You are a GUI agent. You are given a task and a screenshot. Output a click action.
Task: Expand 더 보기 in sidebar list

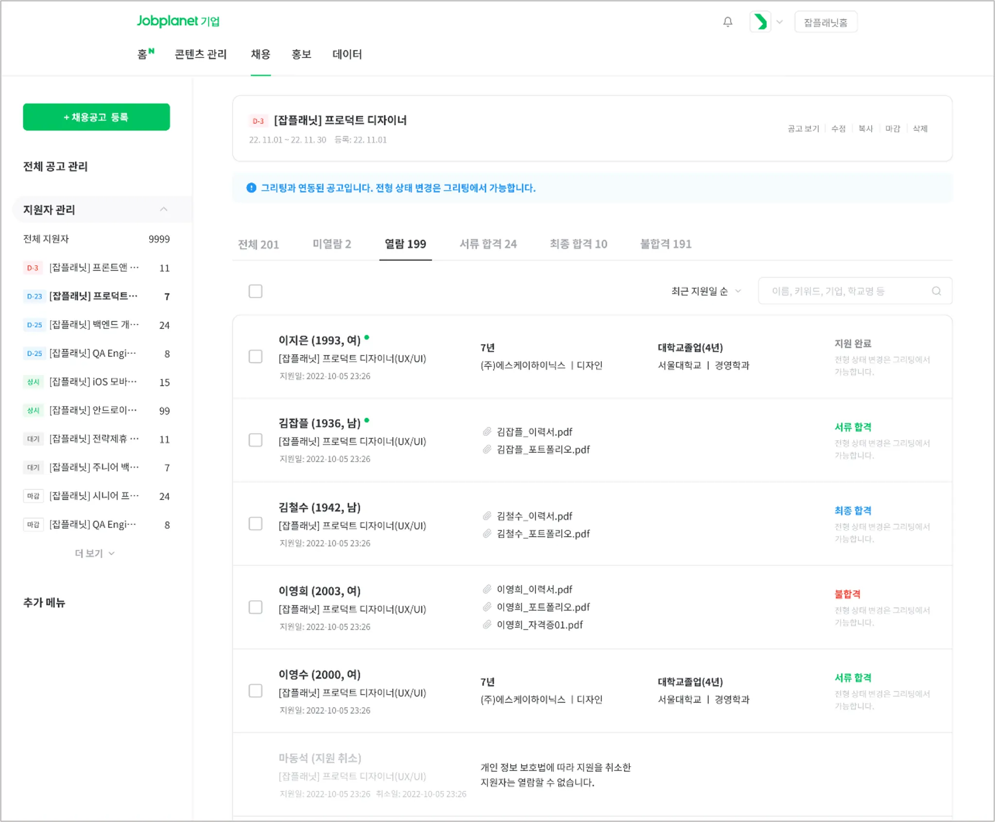[x=95, y=553]
